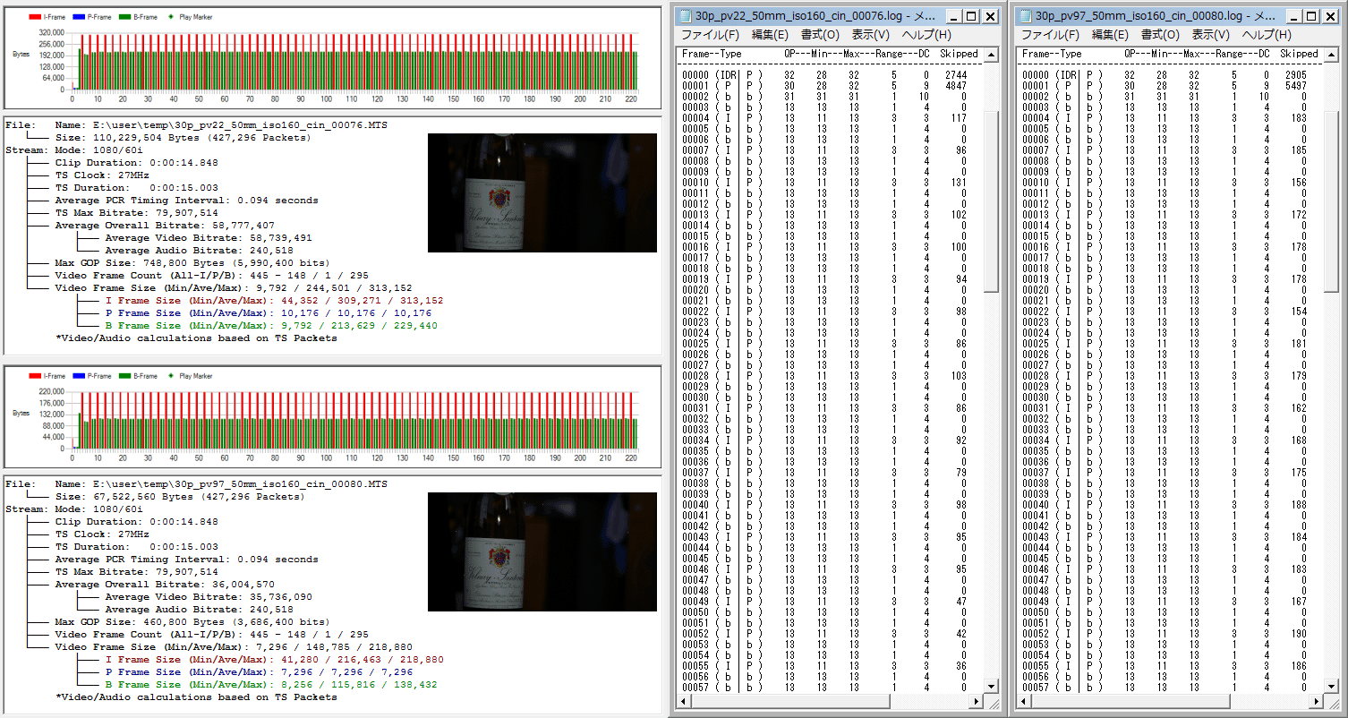Minimize the 00080.log Notepad window
The height and width of the screenshot is (718, 1348).
pyautogui.click(x=1293, y=16)
